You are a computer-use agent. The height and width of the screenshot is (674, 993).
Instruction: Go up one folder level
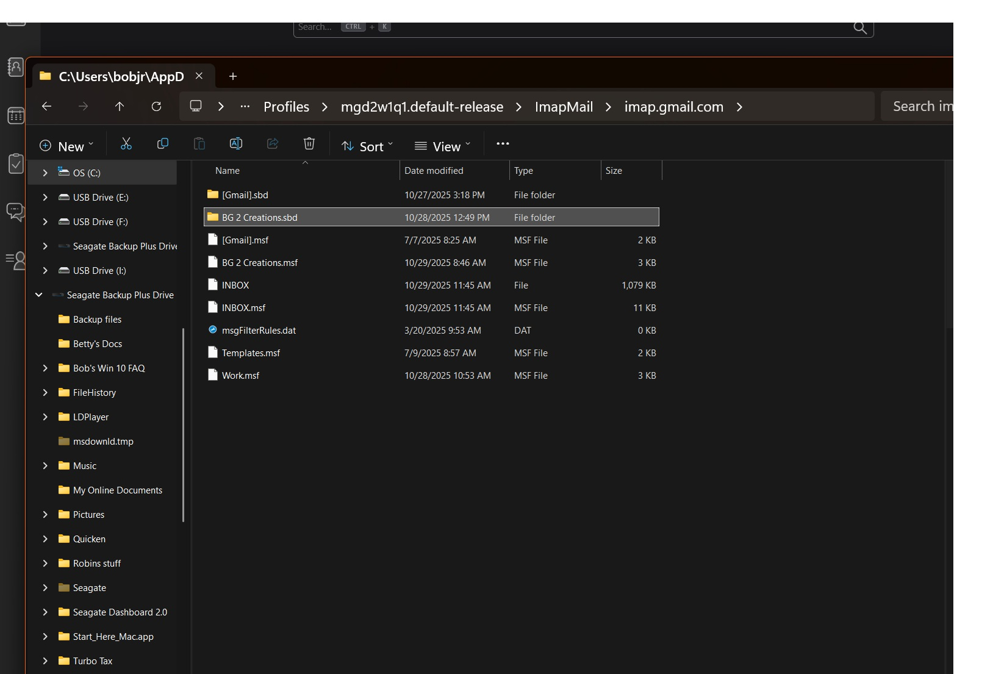point(120,107)
